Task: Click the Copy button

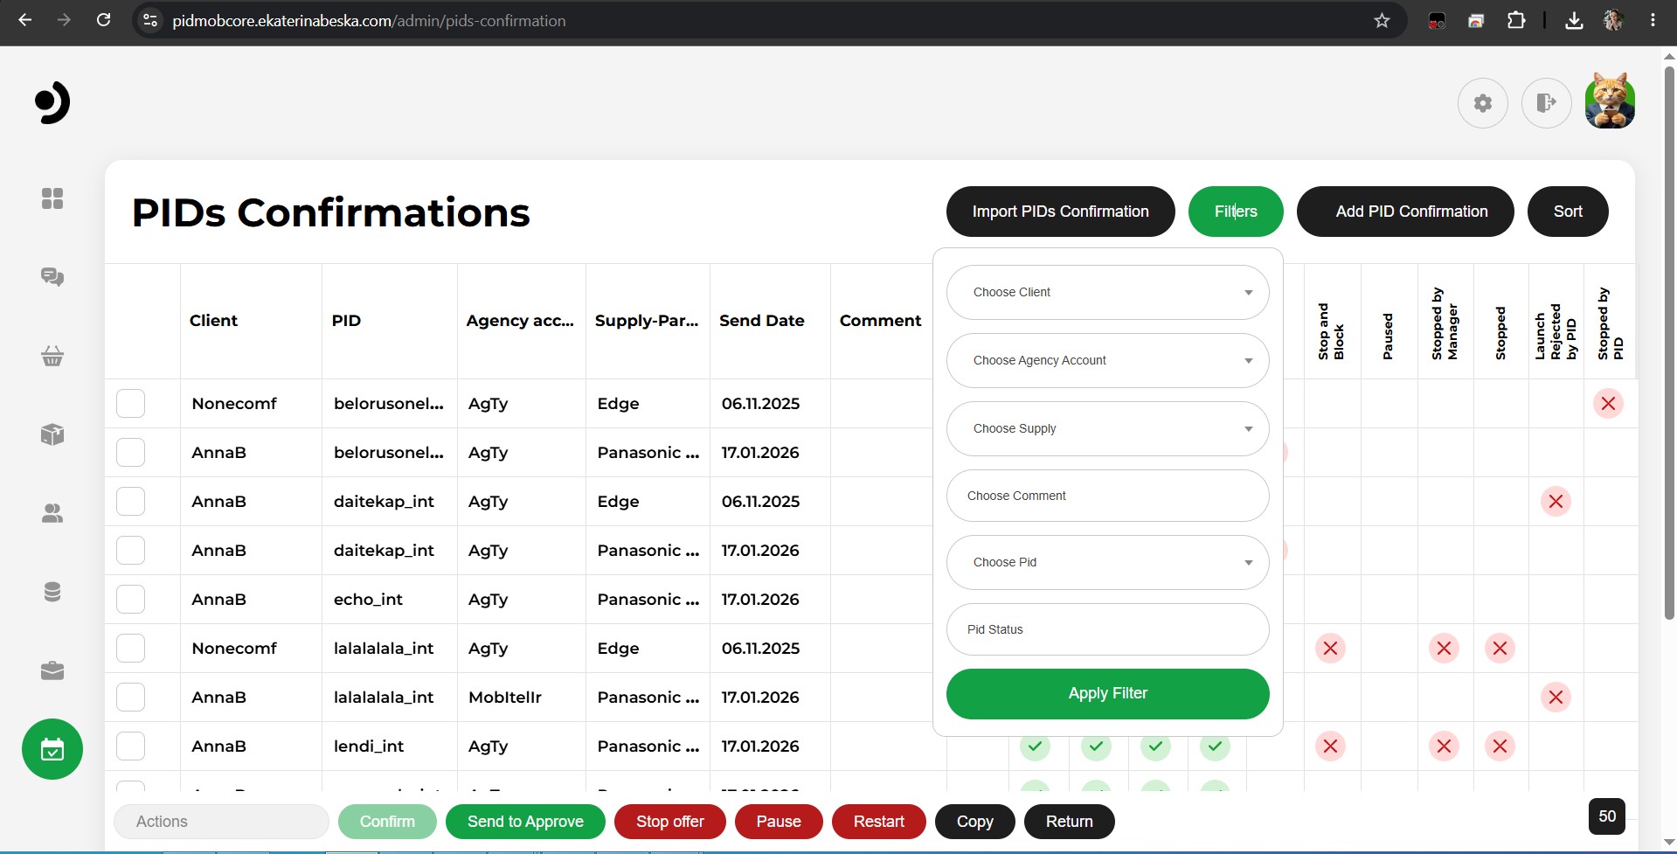Action: pyautogui.click(x=974, y=822)
